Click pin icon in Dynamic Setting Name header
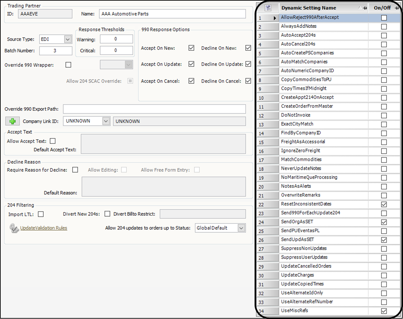Screen dimensions: 403x319 pyautogui.click(x=365, y=8)
